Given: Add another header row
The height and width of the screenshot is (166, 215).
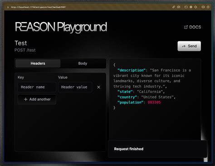Looking at the screenshot, I should [x=37, y=99].
